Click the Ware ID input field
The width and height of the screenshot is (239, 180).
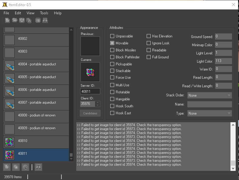coord(224,69)
